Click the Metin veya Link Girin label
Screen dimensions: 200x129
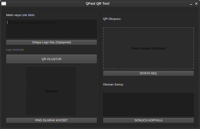tap(22, 15)
